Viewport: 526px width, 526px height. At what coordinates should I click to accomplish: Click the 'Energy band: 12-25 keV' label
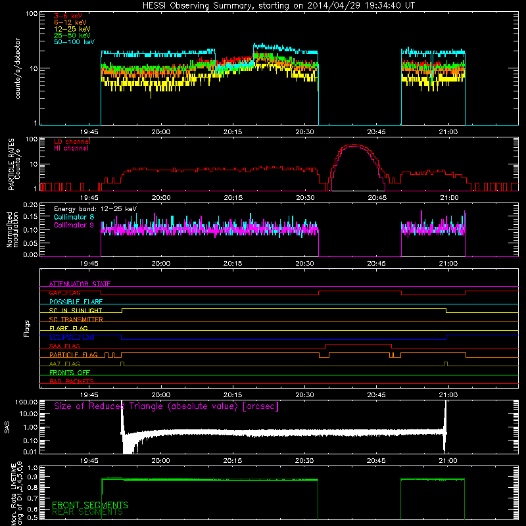tap(95, 209)
